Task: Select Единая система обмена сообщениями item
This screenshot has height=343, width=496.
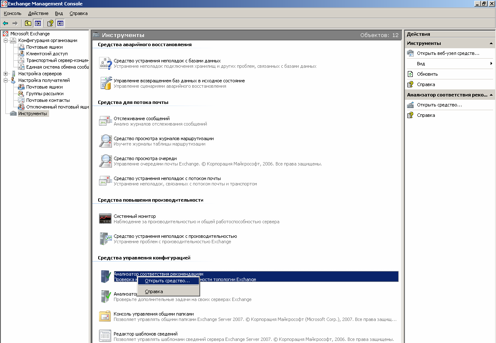Action: pyautogui.click(x=57, y=67)
